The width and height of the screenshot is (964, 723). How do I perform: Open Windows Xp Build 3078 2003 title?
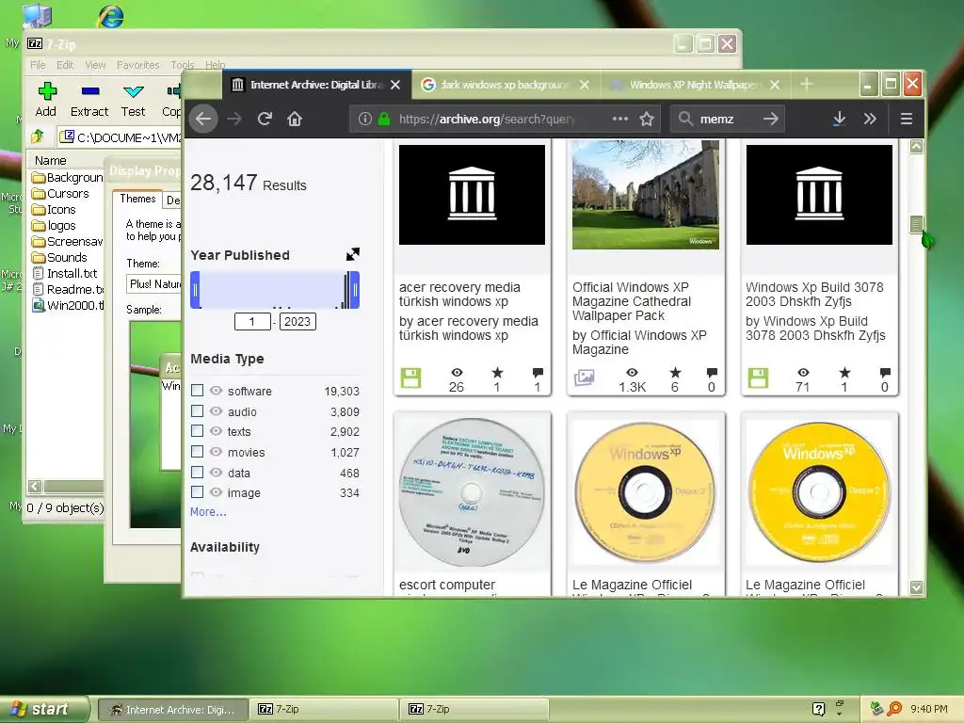point(814,295)
